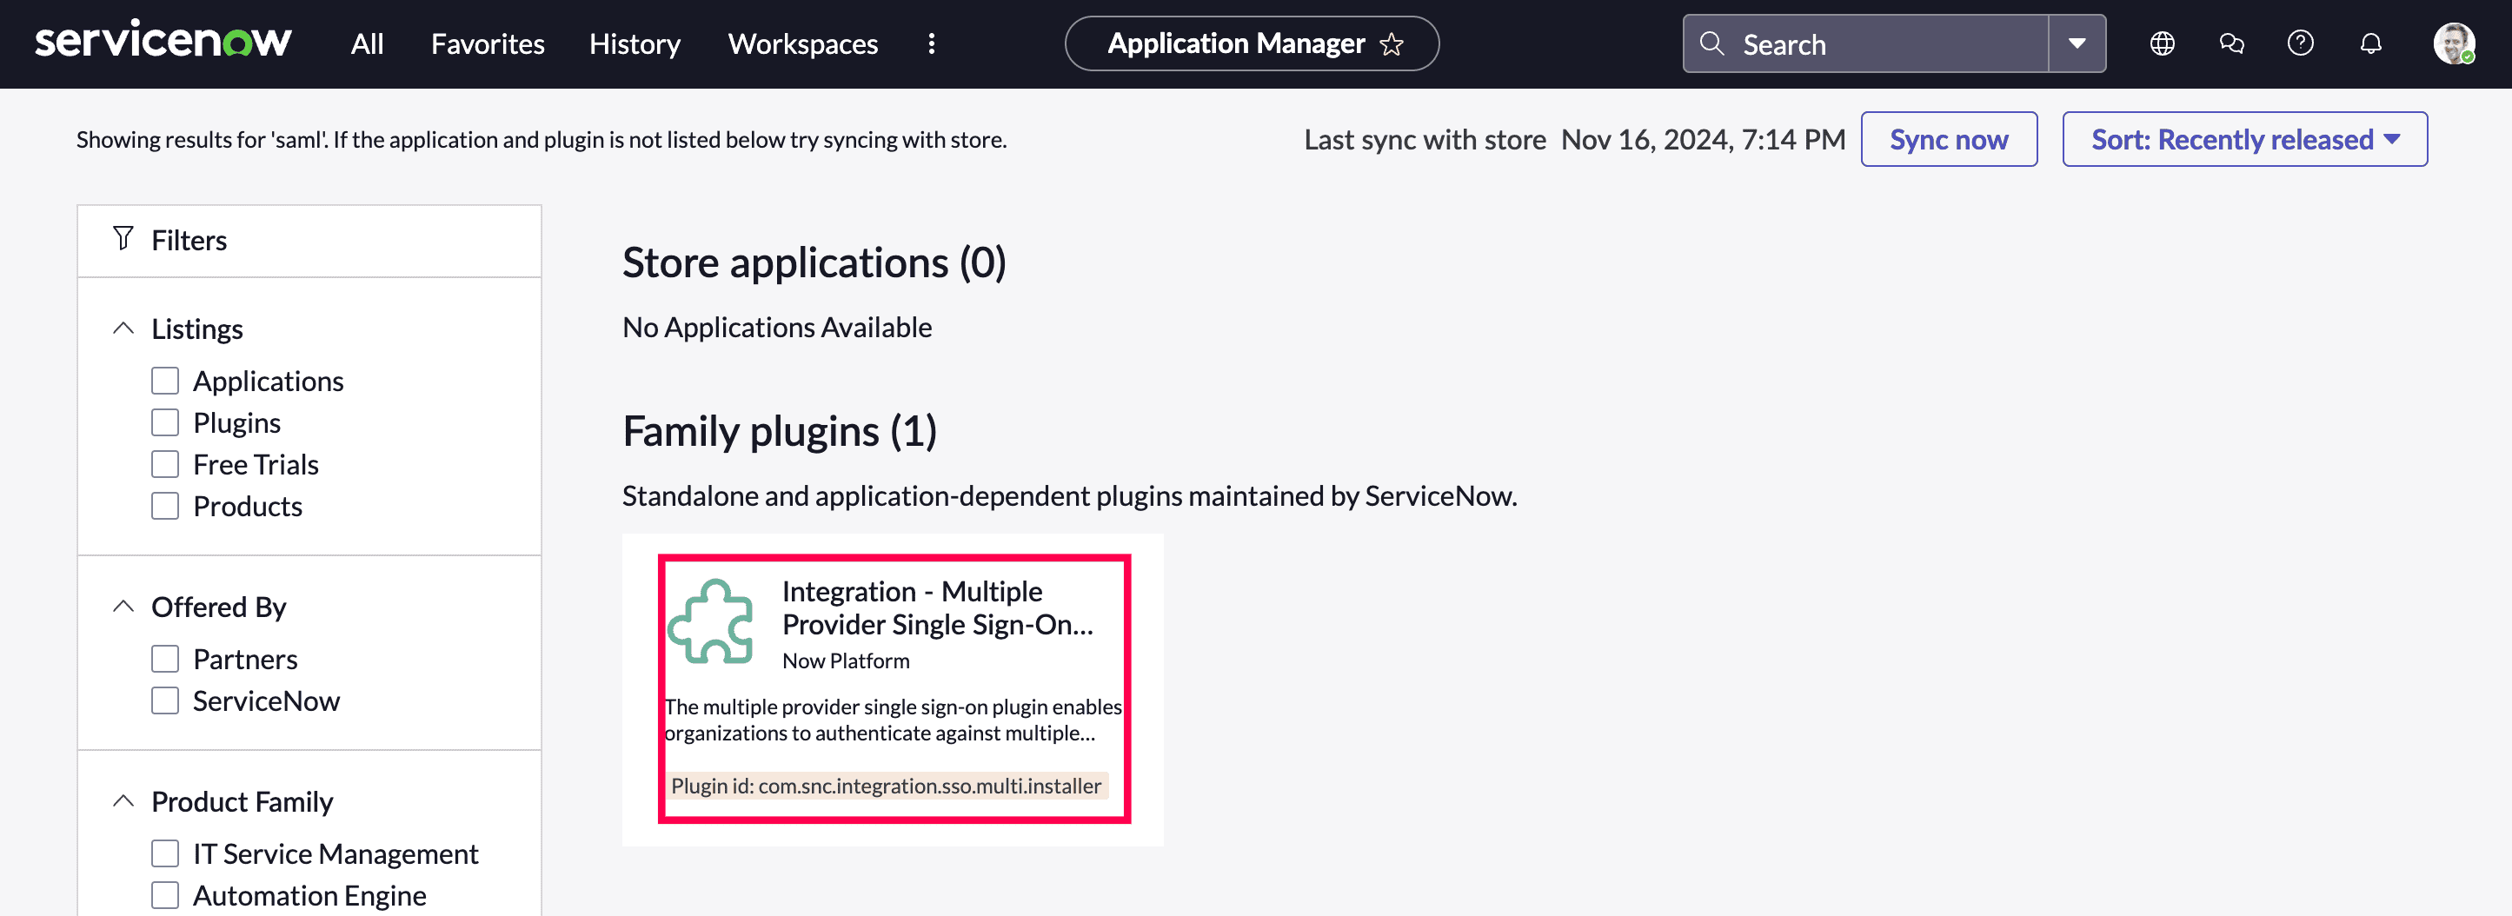Open the globe scope picker icon
Screen dimensions: 2512x916
[x=2162, y=44]
